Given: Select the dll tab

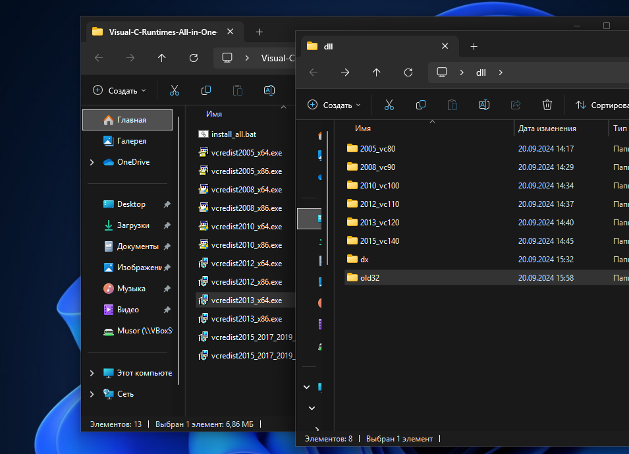Looking at the screenshot, I should (379, 47).
